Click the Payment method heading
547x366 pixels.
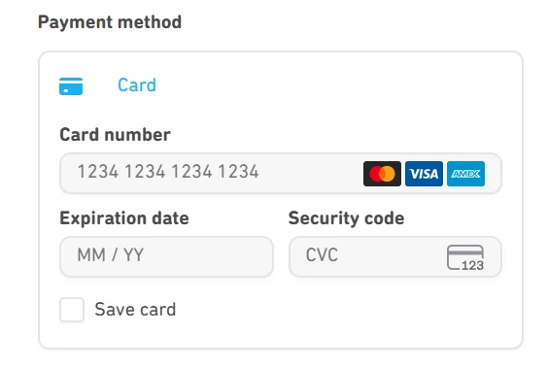click(110, 22)
